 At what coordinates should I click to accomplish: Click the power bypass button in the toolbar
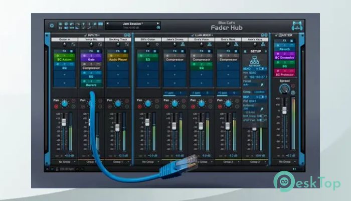pyautogui.click(x=52, y=25)
